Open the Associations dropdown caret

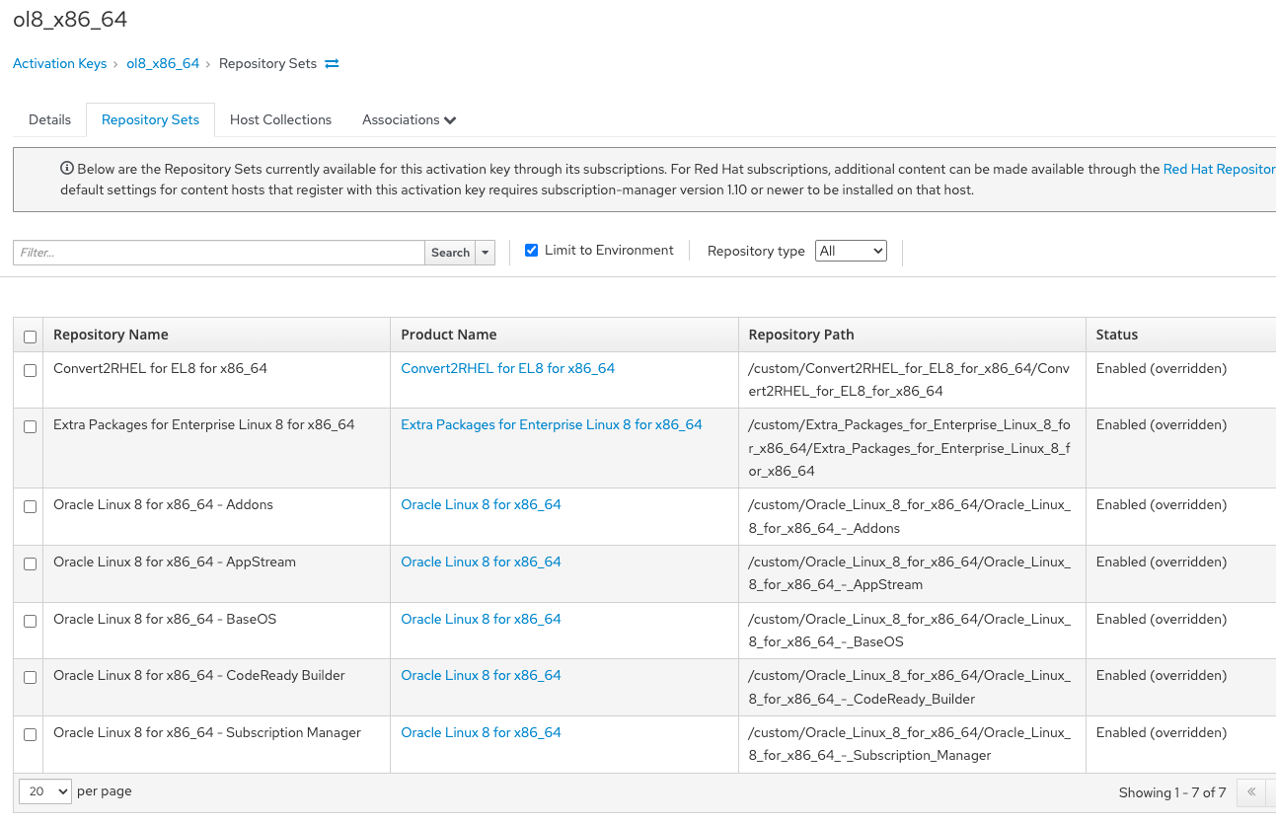click(450, 120)
